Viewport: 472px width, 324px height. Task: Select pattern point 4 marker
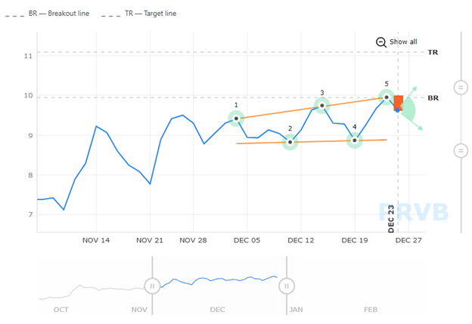click(355, 140)
